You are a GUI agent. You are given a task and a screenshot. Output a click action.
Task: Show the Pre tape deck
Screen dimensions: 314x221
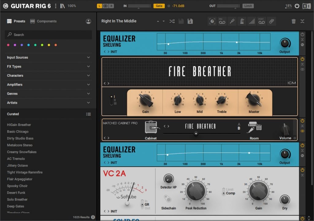(222, 21)
